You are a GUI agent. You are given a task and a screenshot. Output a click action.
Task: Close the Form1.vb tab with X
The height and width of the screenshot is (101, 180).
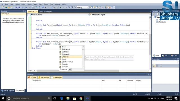tap(37, 12)
